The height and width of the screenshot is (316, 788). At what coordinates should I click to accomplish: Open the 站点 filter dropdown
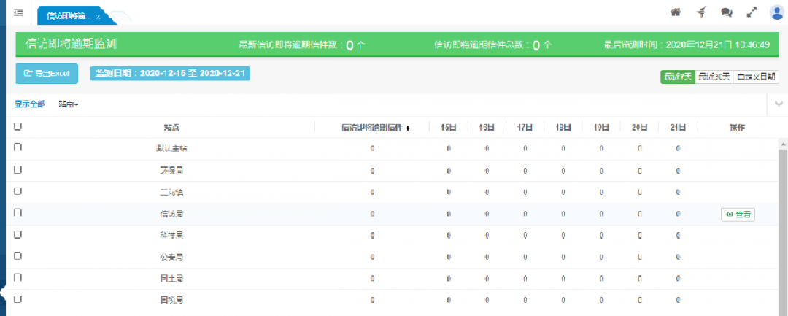click(69, 104)
